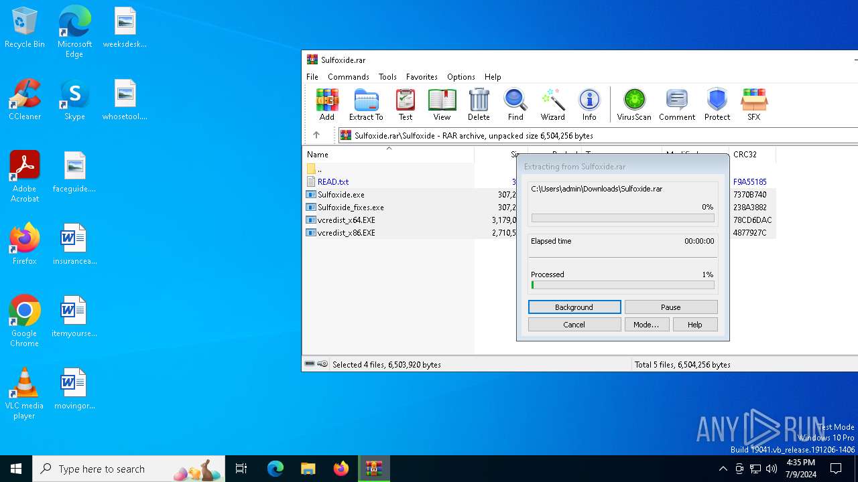Click the Firefox taskbar icon

(x=341, y=469)
